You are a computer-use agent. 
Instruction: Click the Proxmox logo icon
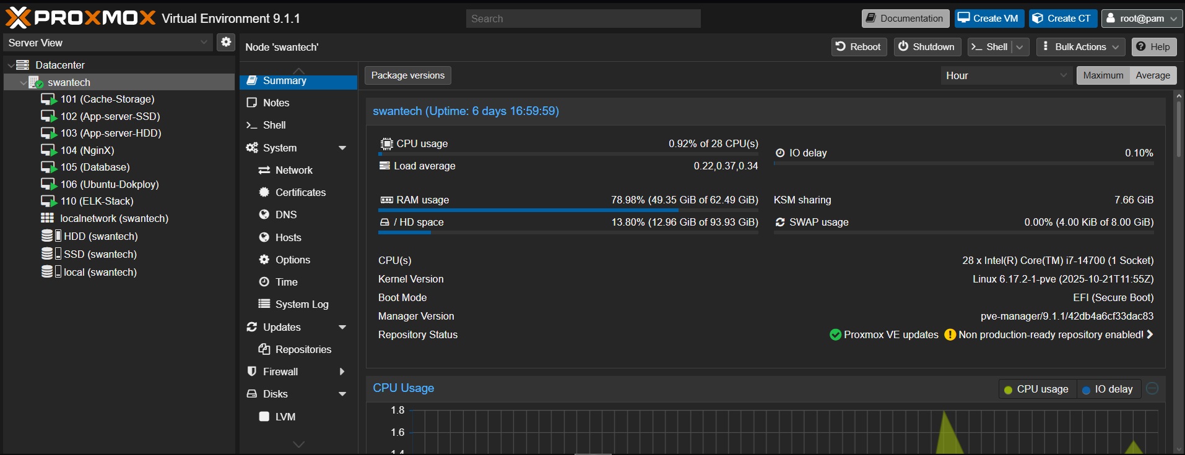(x=17, y=18)
